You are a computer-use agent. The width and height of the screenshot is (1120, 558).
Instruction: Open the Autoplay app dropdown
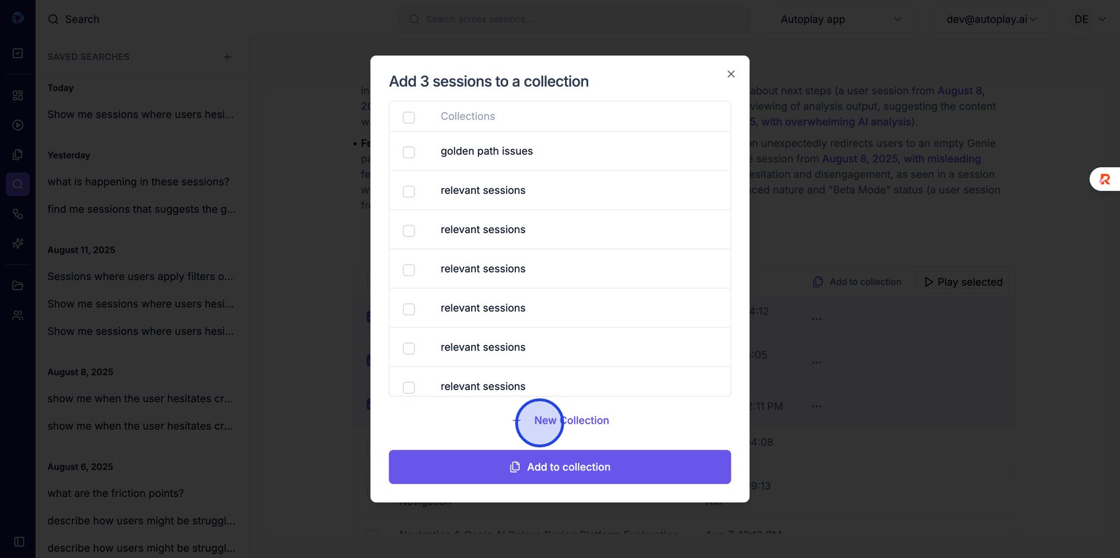[841, 20]
